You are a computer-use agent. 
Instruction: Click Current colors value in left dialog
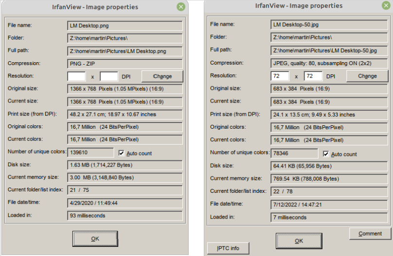[x=125, y=139]
